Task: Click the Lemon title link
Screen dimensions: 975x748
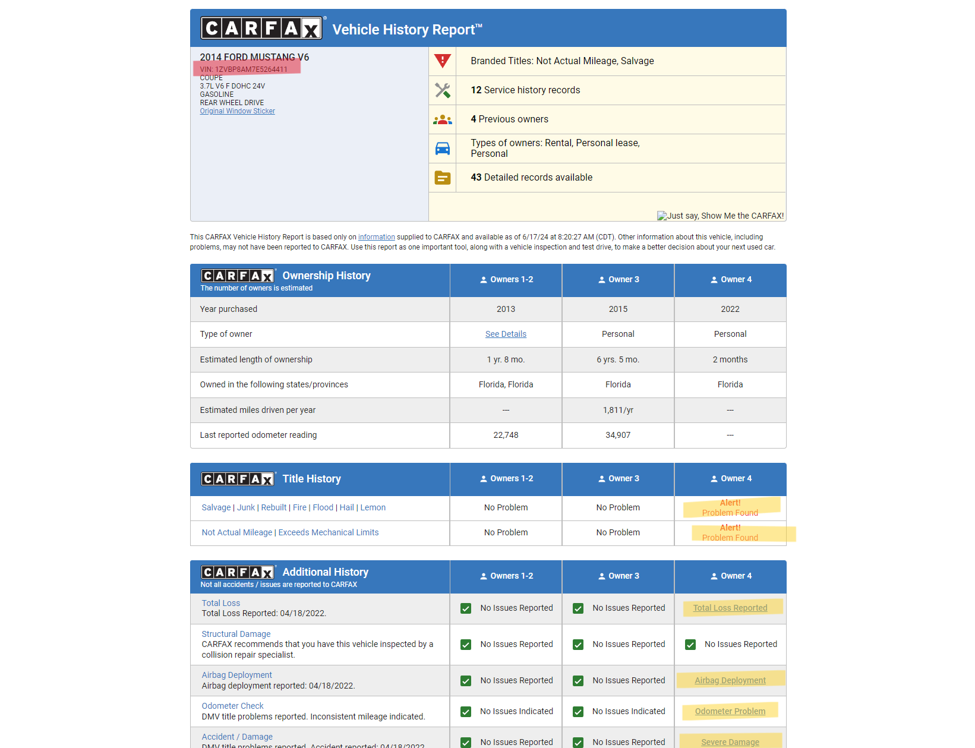Action: [x=373, y=507]
